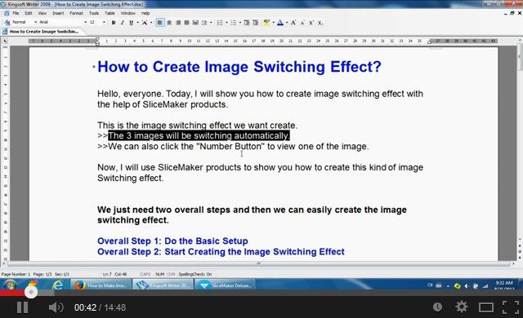523x318 pixels.
Task: Click 'Overall Step 1: Do the Basic Setup' heading
Action: click(x=172, y=241)
